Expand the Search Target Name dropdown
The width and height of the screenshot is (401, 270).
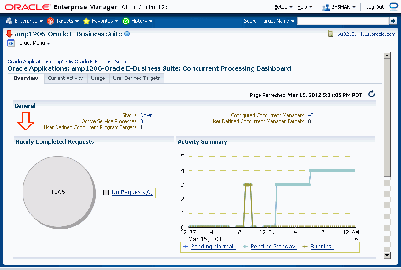[x=269, y=21]
